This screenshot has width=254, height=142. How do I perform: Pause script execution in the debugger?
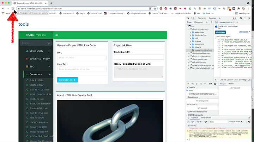[x=188, y=84]
